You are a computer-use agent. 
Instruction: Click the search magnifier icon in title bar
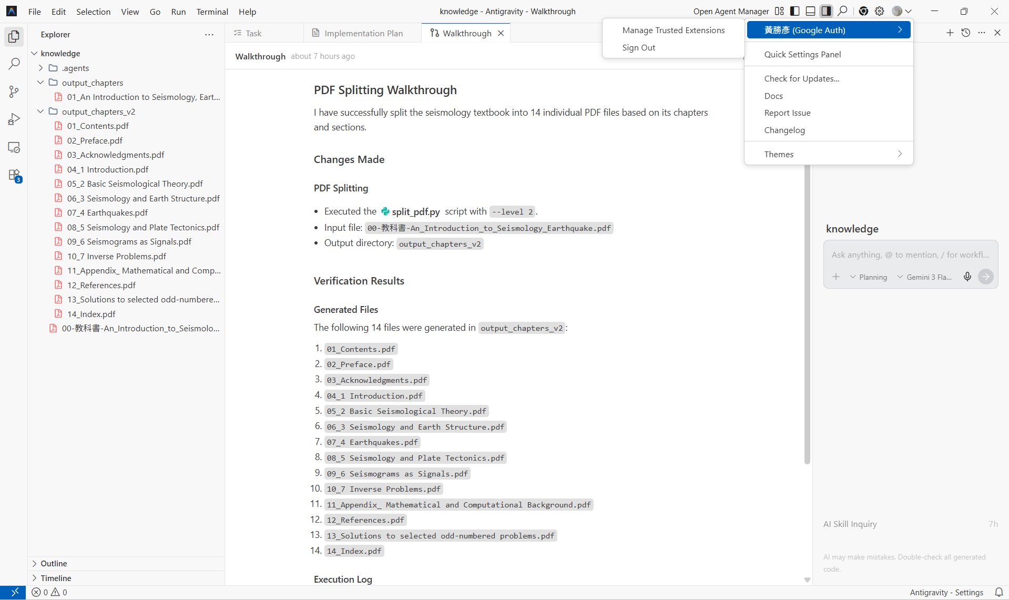point(843,11)
